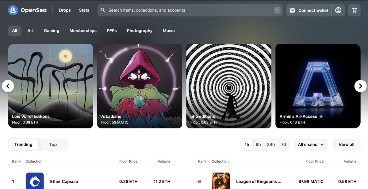Set time range to 7d

click(284, 145)
